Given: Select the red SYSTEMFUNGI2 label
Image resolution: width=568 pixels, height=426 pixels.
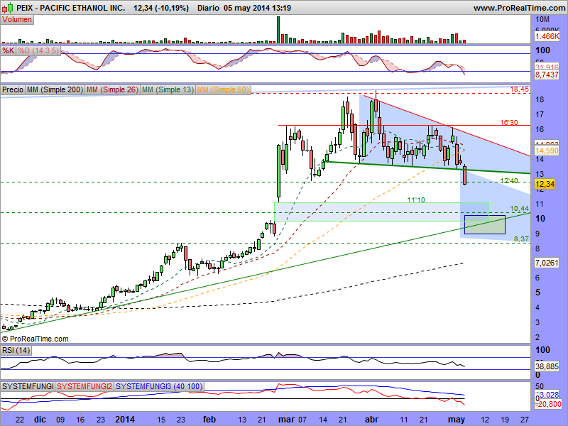Looking at the screenshot, I should click(x=84, y=386).
